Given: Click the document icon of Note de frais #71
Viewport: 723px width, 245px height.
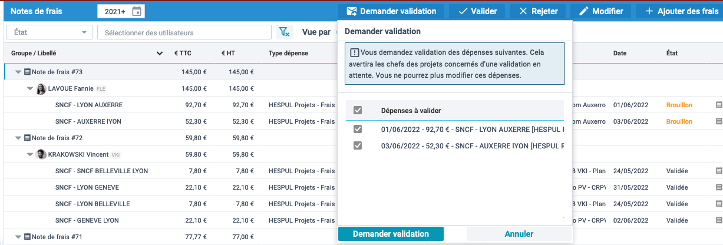Looking at the screenshot, I should point(27,237).
